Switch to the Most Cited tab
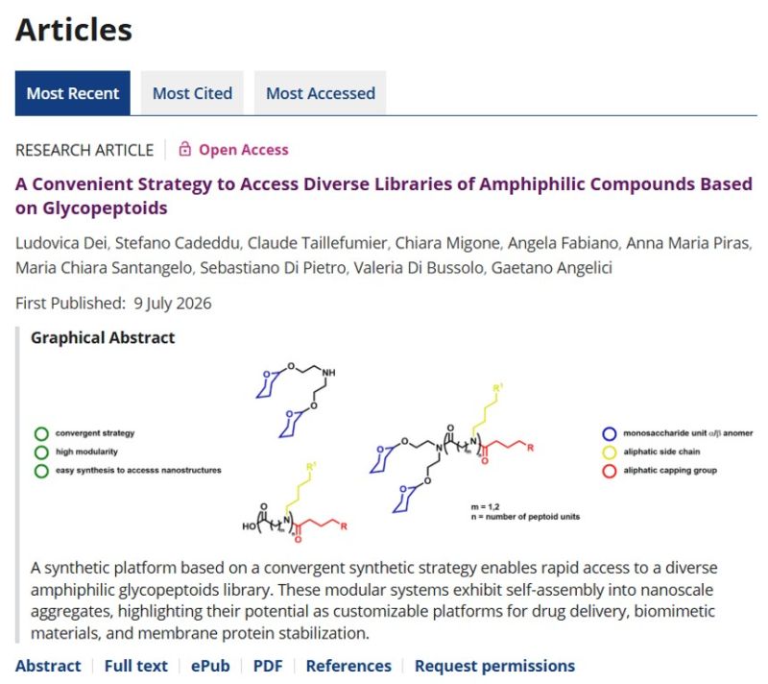This screenshot has height=684, width=768. point(192,93)
